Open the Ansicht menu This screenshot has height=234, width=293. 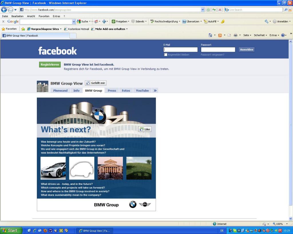point(31,16)
